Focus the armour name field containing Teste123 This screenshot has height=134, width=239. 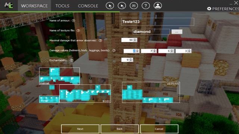click(158, 22)
